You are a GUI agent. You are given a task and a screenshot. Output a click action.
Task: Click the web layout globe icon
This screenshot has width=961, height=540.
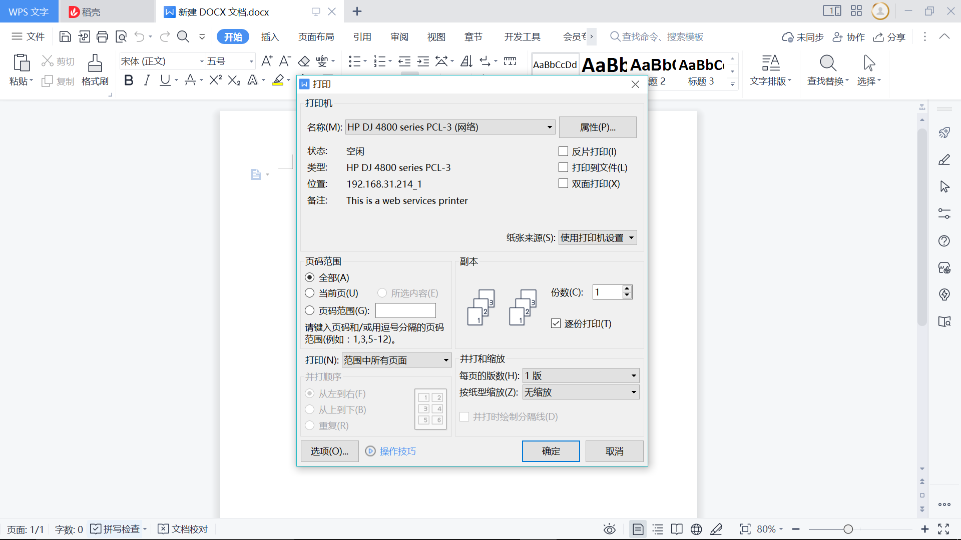(696, 529)
